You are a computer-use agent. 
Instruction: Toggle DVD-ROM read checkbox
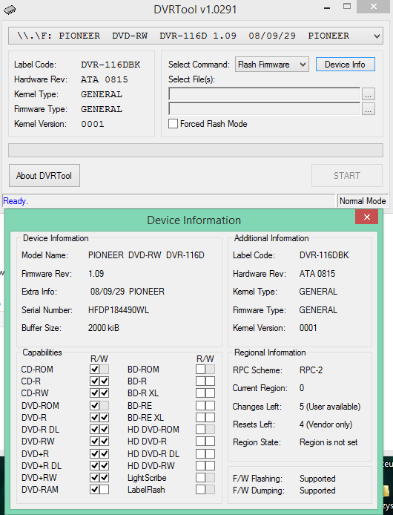pos(95,405)
